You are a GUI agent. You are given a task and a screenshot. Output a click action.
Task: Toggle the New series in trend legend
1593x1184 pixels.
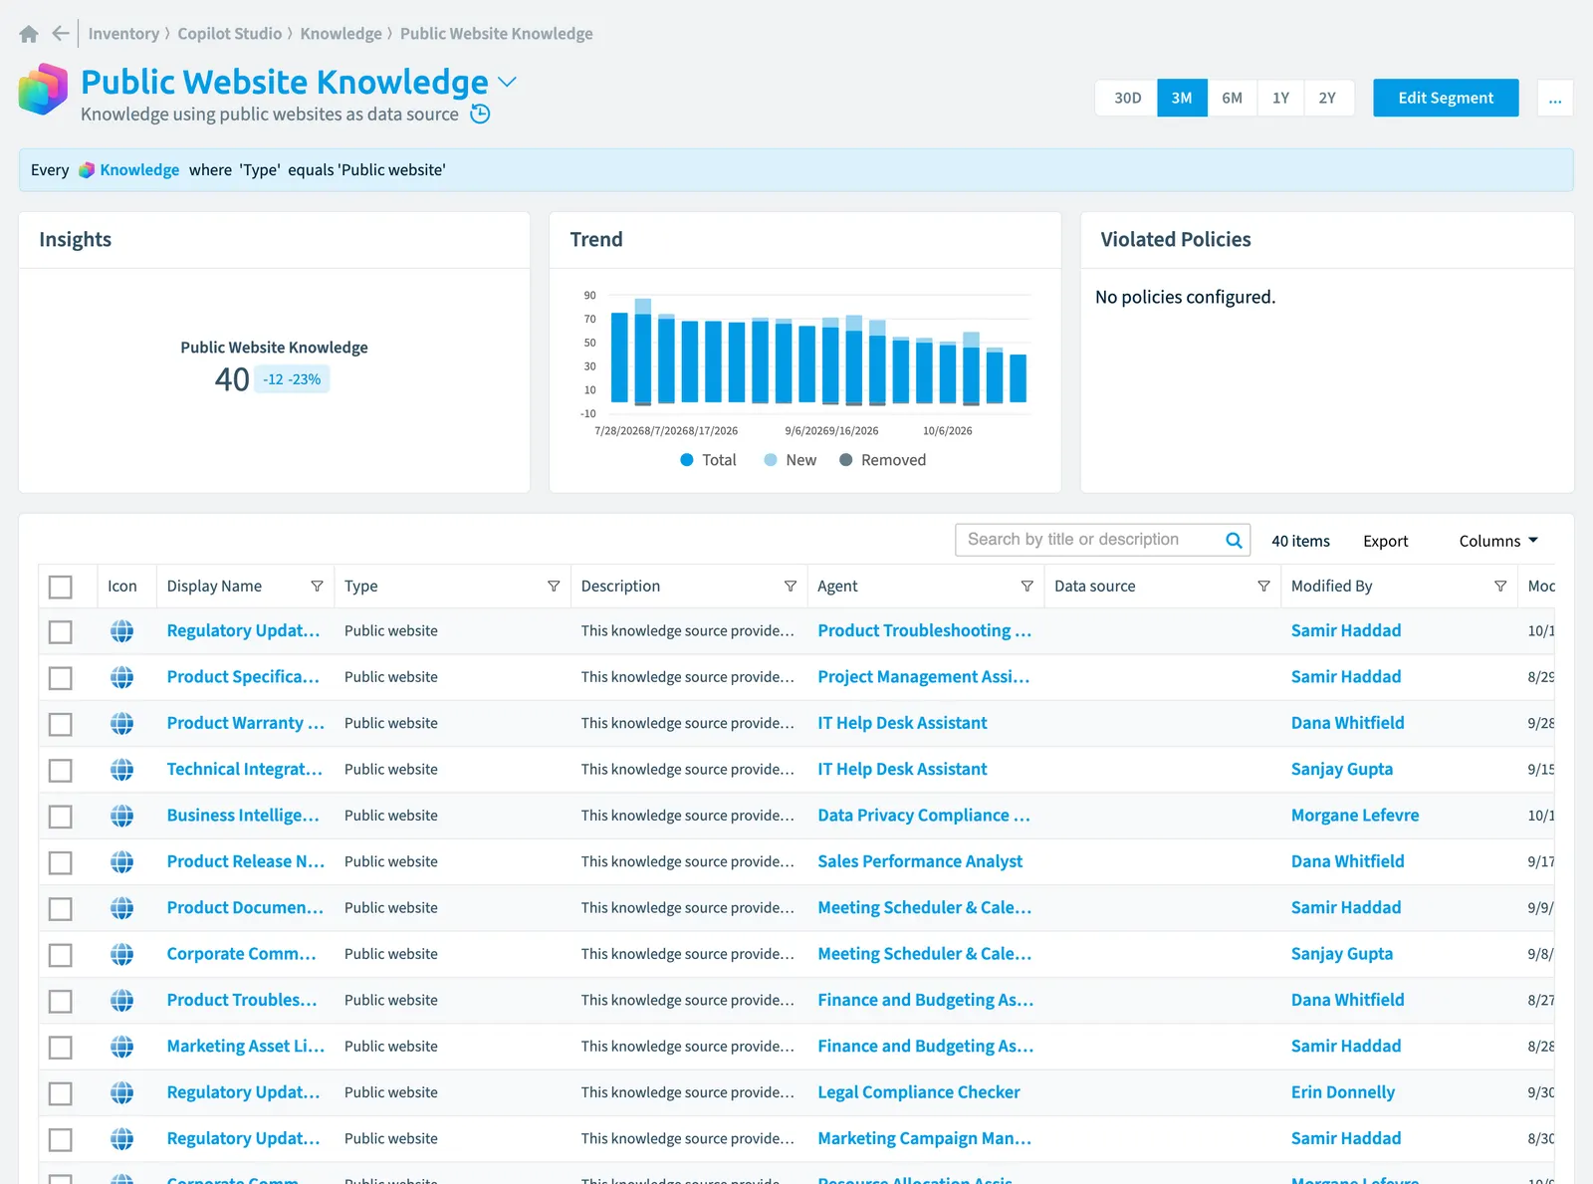click(790, 460)
